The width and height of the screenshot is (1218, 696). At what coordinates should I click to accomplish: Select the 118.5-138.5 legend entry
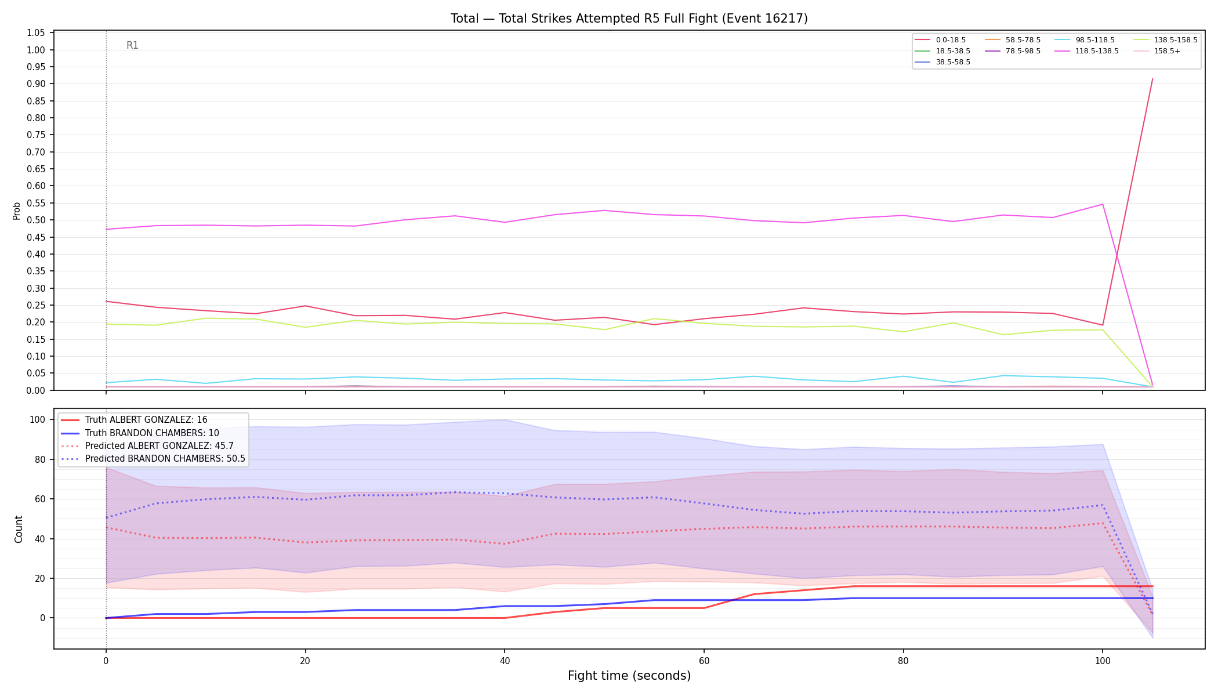(1087, 51)
